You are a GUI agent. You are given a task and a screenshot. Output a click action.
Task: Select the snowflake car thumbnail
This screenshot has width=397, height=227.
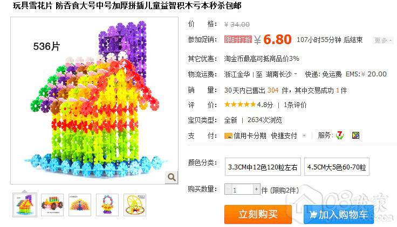pyautogui.click(x=52, y=205)
